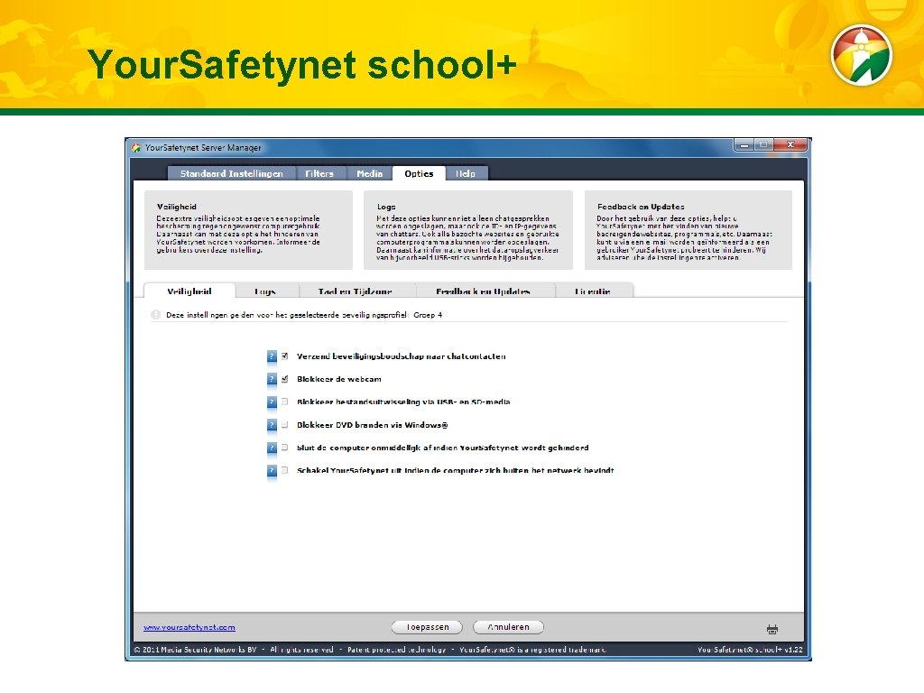Image resolution: width=924 pixels, height=693 pixels.
Task: Open the Filters tab
Action: tap(319, 173)
